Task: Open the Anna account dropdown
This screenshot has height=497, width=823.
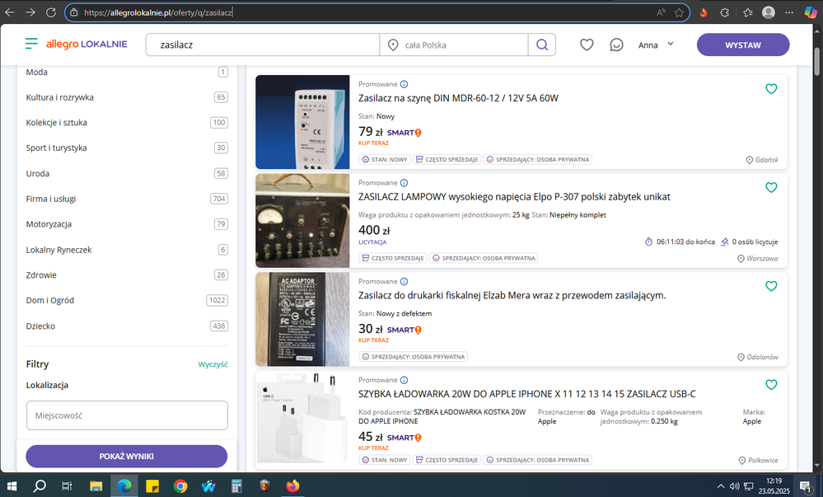Action: click(656, 45)
